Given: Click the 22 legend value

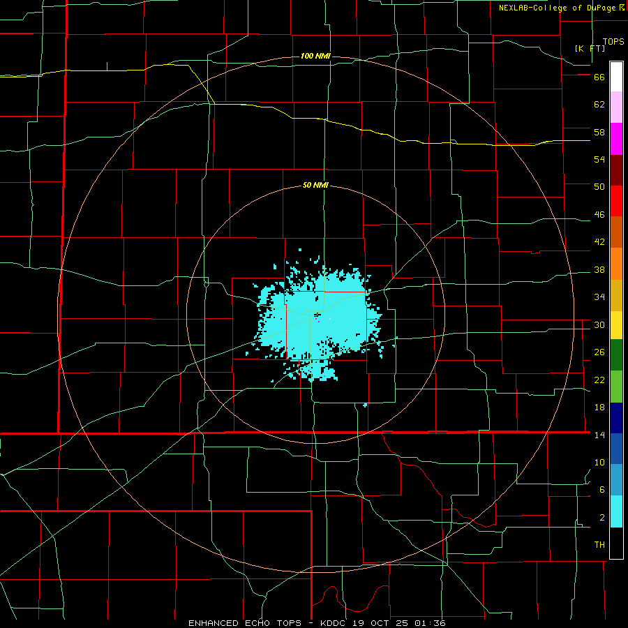Looking at the screenshot, I should tap(599, 380).
